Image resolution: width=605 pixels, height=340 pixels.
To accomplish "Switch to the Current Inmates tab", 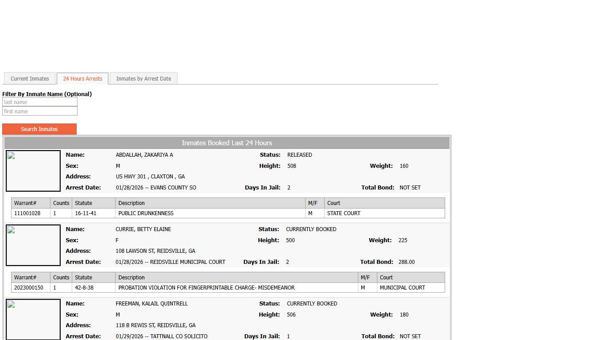I will point(30,79).
